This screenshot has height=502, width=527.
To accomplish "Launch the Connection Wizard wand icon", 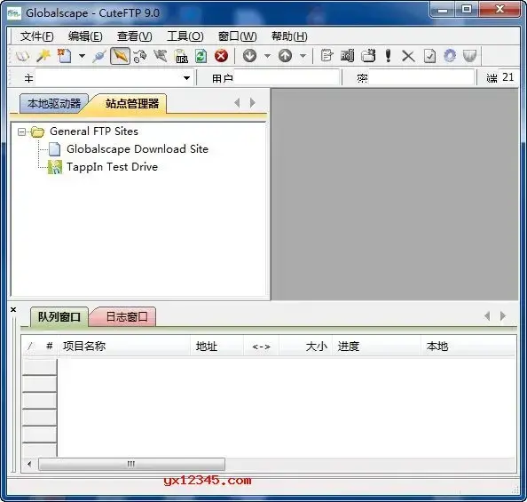I will [43, 56].
